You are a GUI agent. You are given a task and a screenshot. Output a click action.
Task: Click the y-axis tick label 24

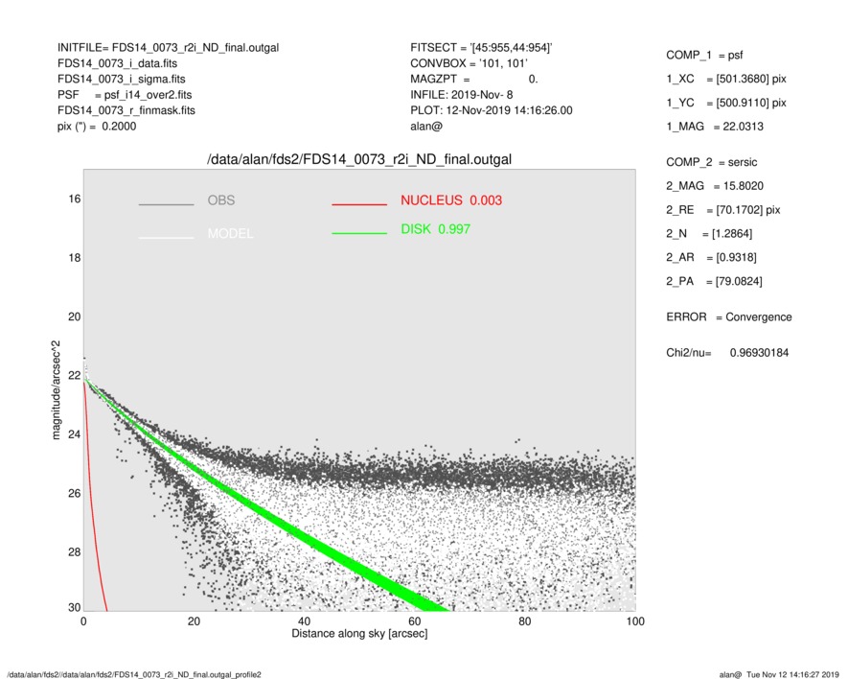click(74, 434)
